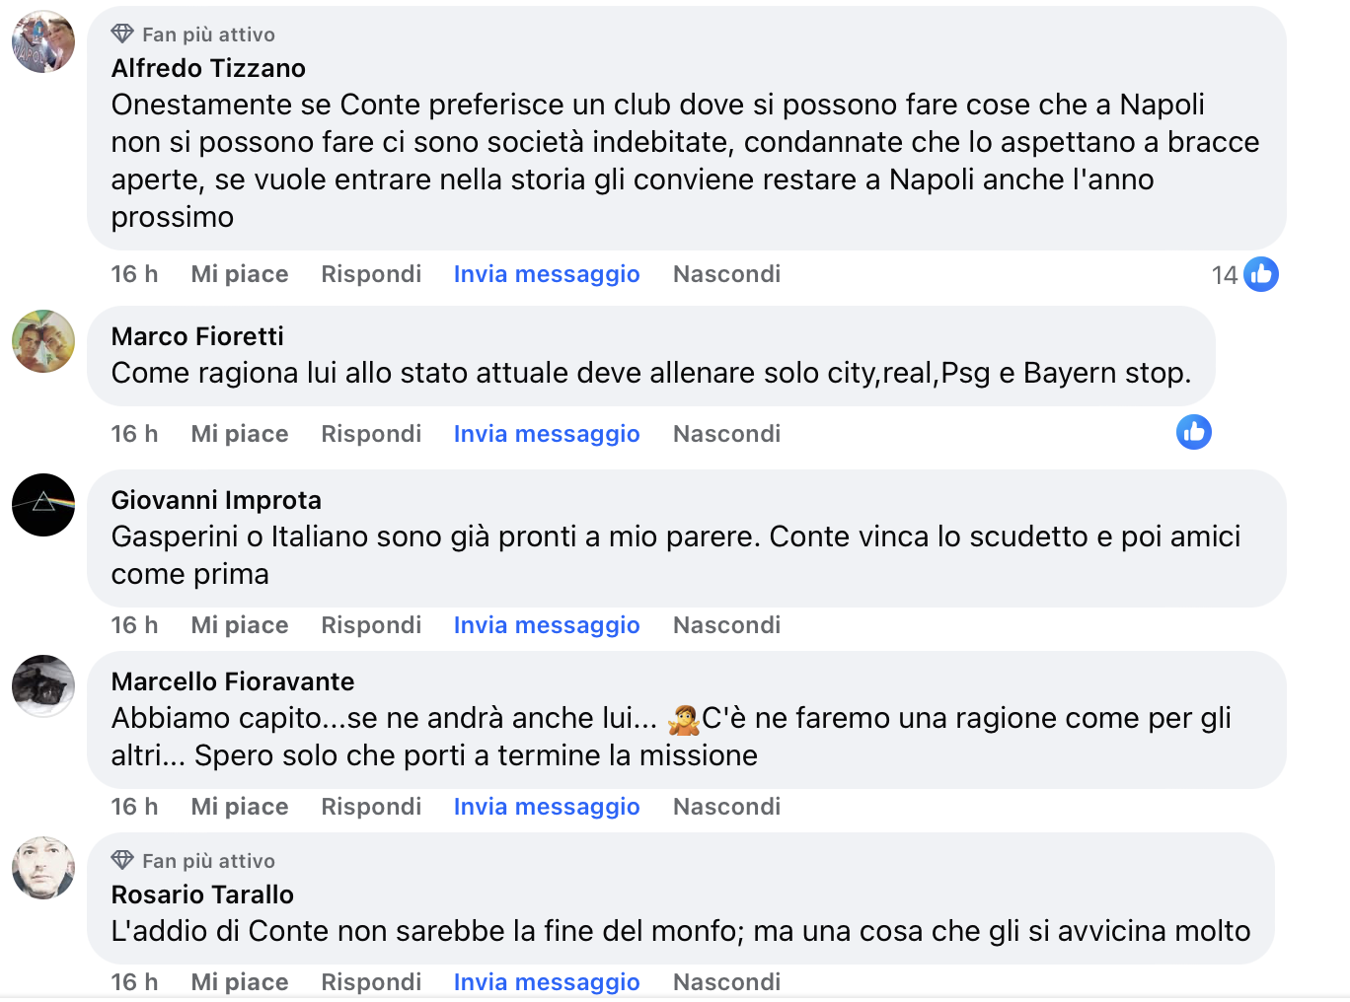Viewport: 1350px width, 1002px height.
Task: Click diamond badge icon above Rosario Tarallo
Action: tap(122, 861)
